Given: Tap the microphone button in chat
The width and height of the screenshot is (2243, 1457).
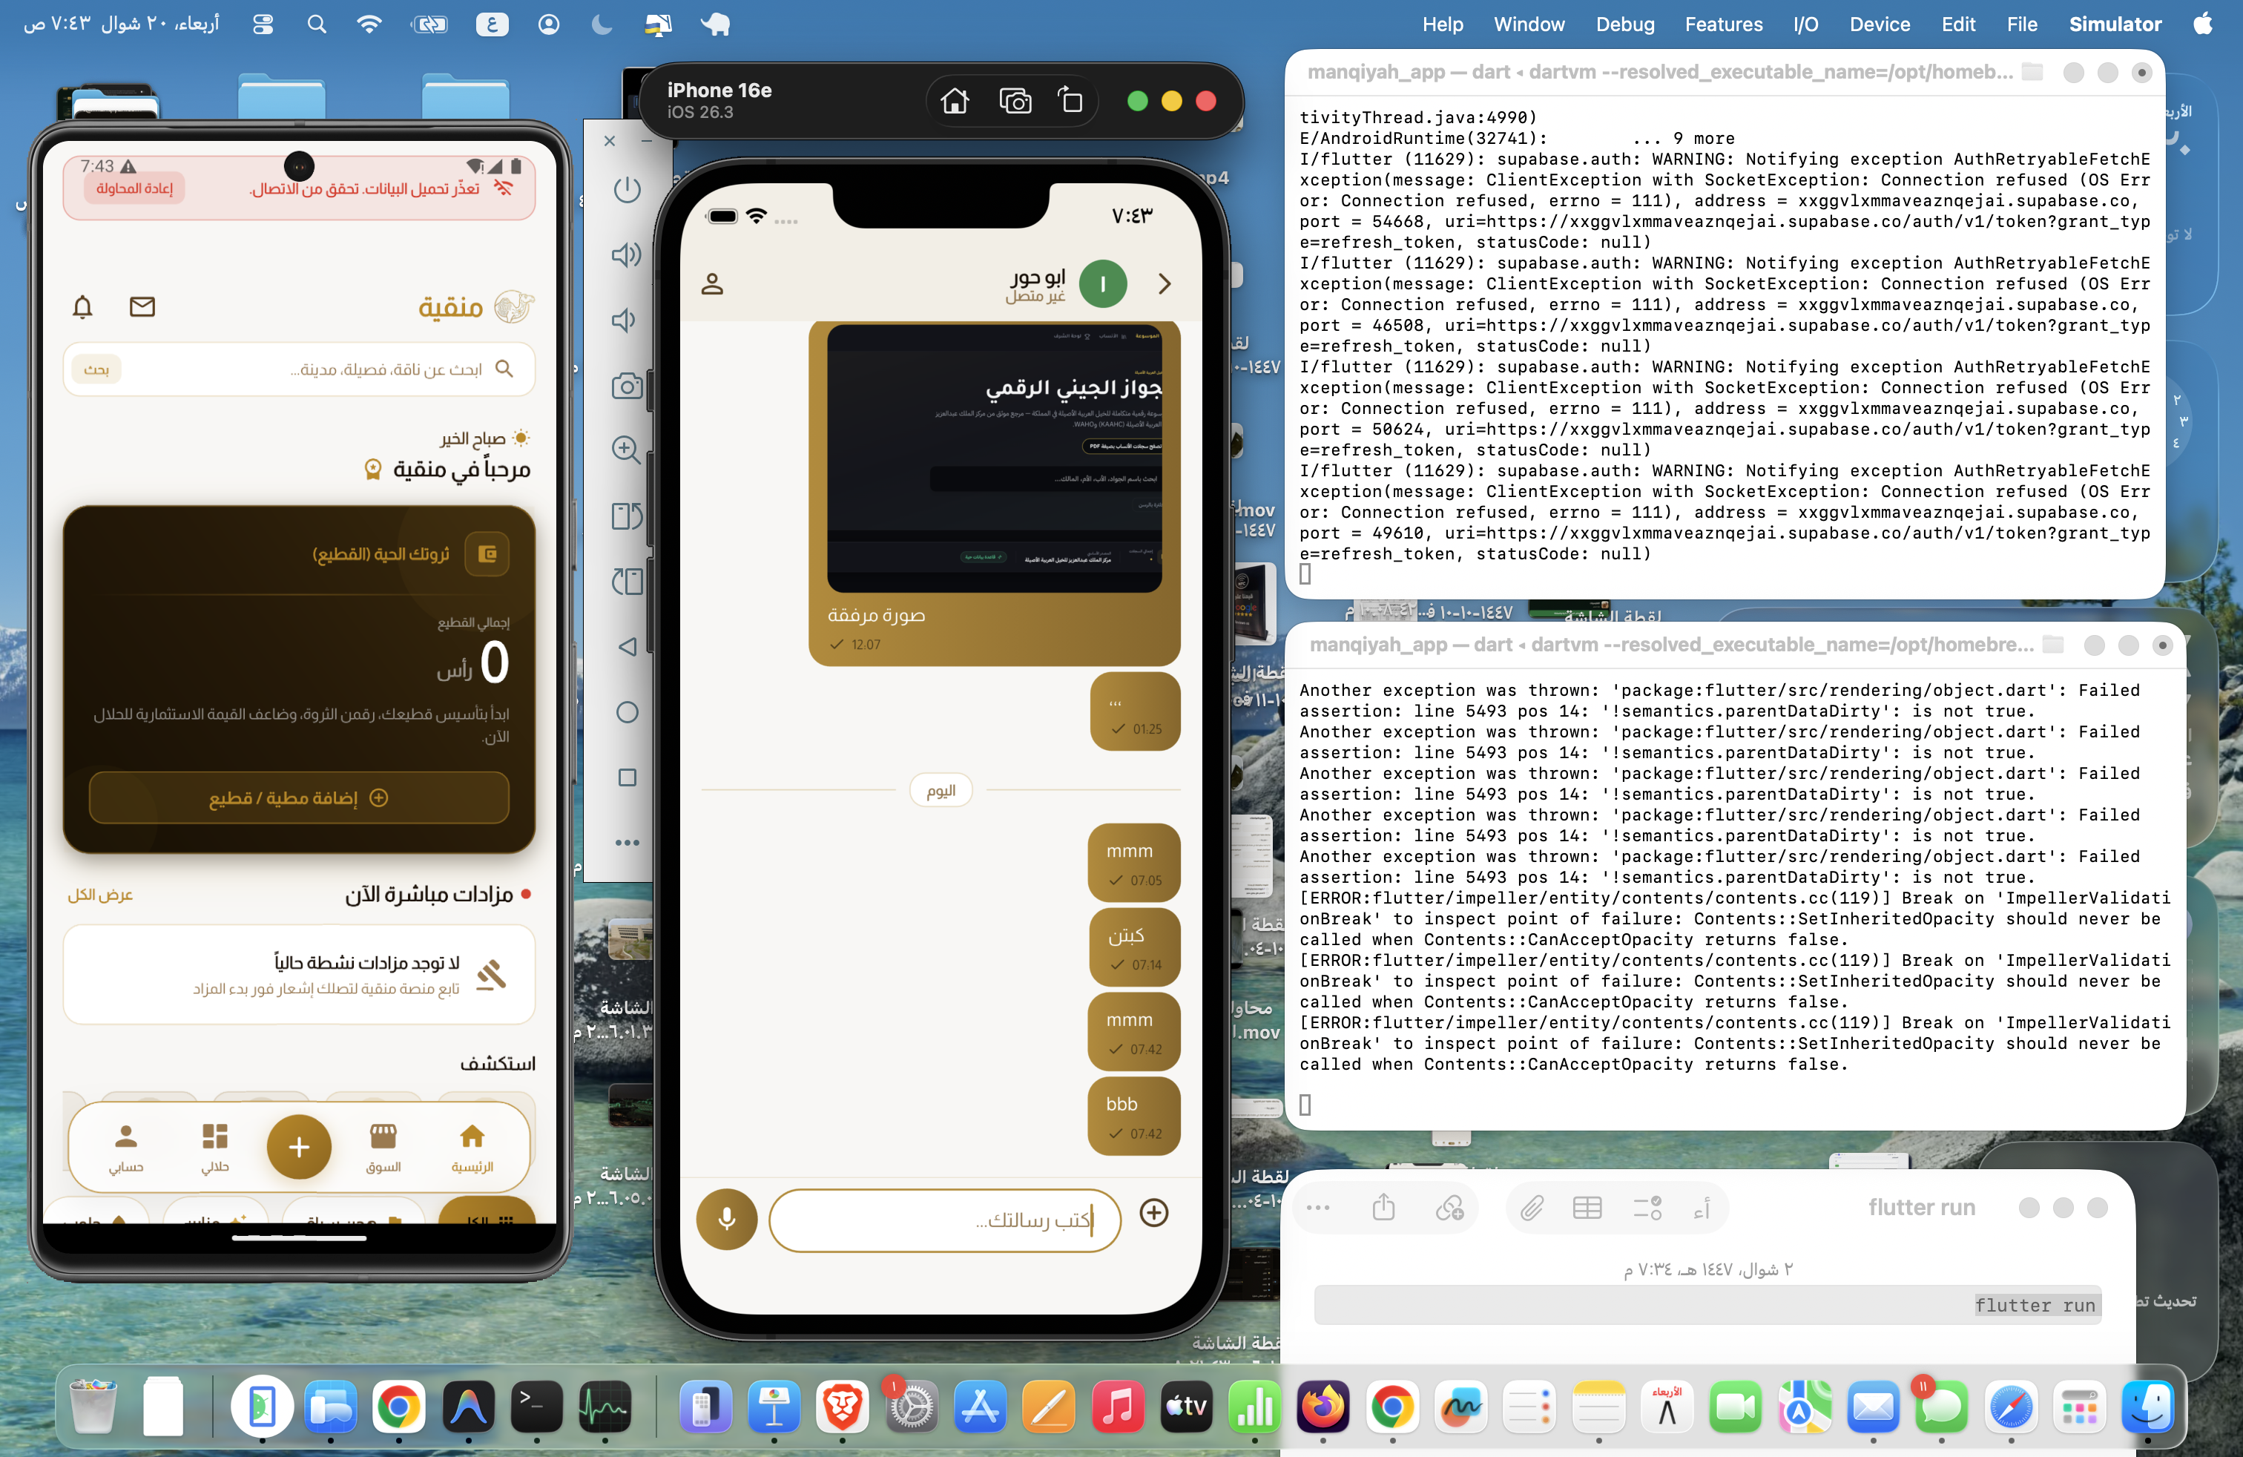Looking at the screenshot, I should click(727, 1219).
